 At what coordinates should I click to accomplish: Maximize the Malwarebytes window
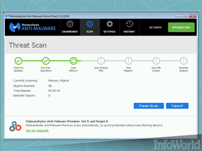[x=186, y=16]
